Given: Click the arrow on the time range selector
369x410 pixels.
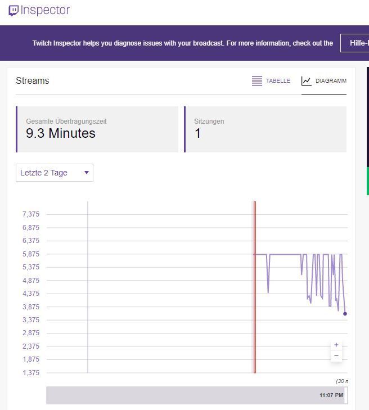Looking at the screenshot, I should click(87, 173).
